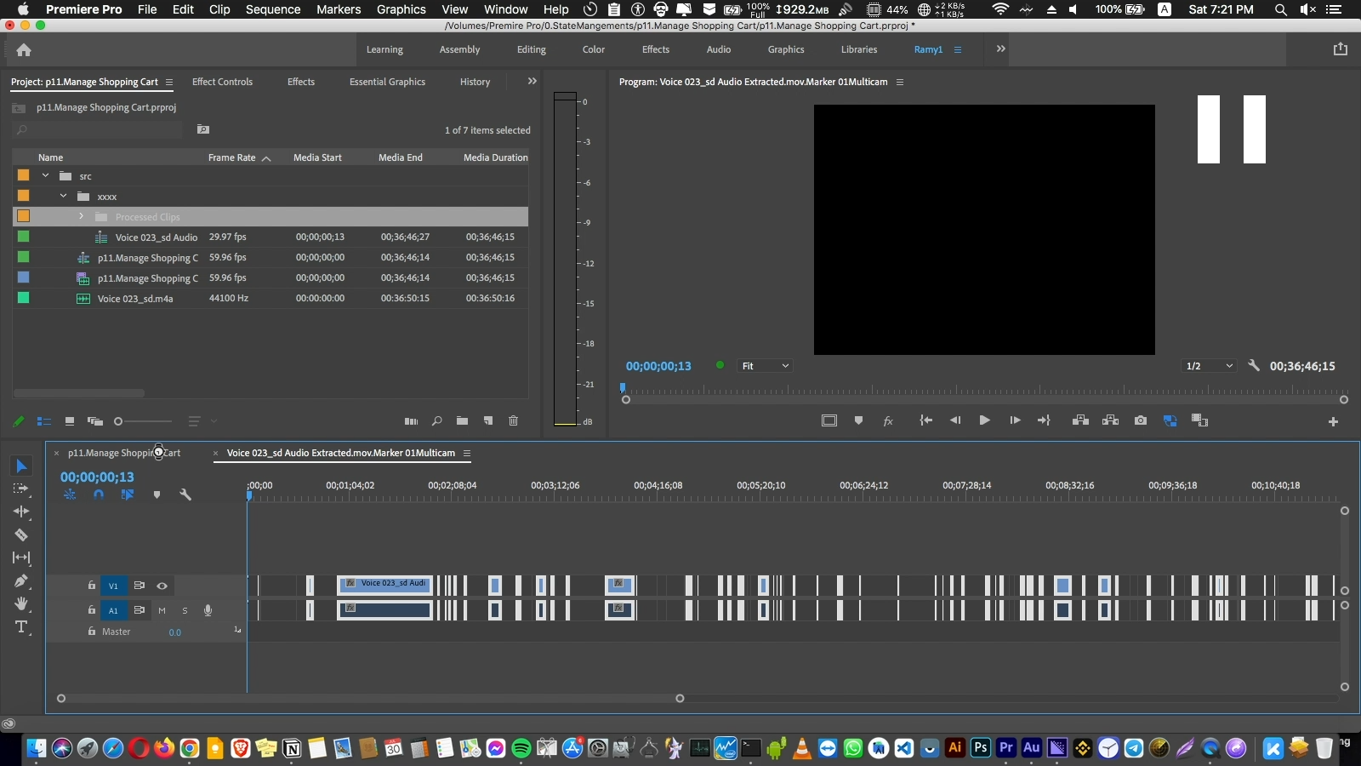
Task: Select the Hand tool
Action: [21, 603]
